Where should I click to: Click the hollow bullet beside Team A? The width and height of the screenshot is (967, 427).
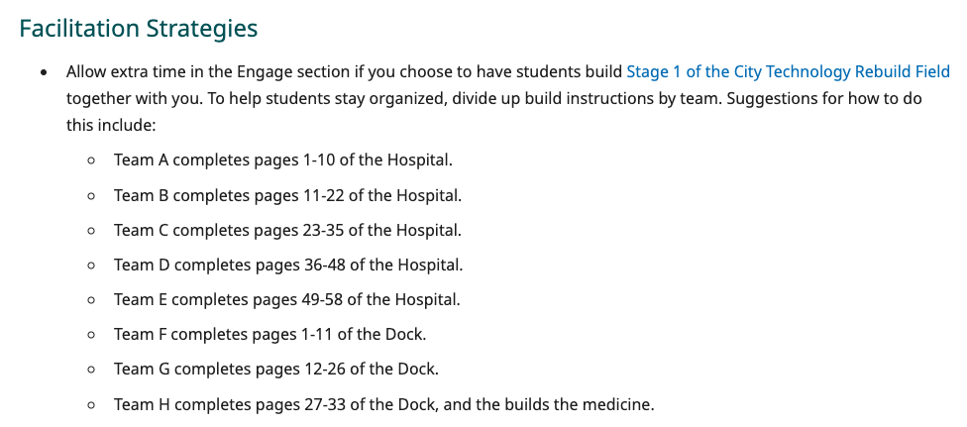click(x=91, y=160)
